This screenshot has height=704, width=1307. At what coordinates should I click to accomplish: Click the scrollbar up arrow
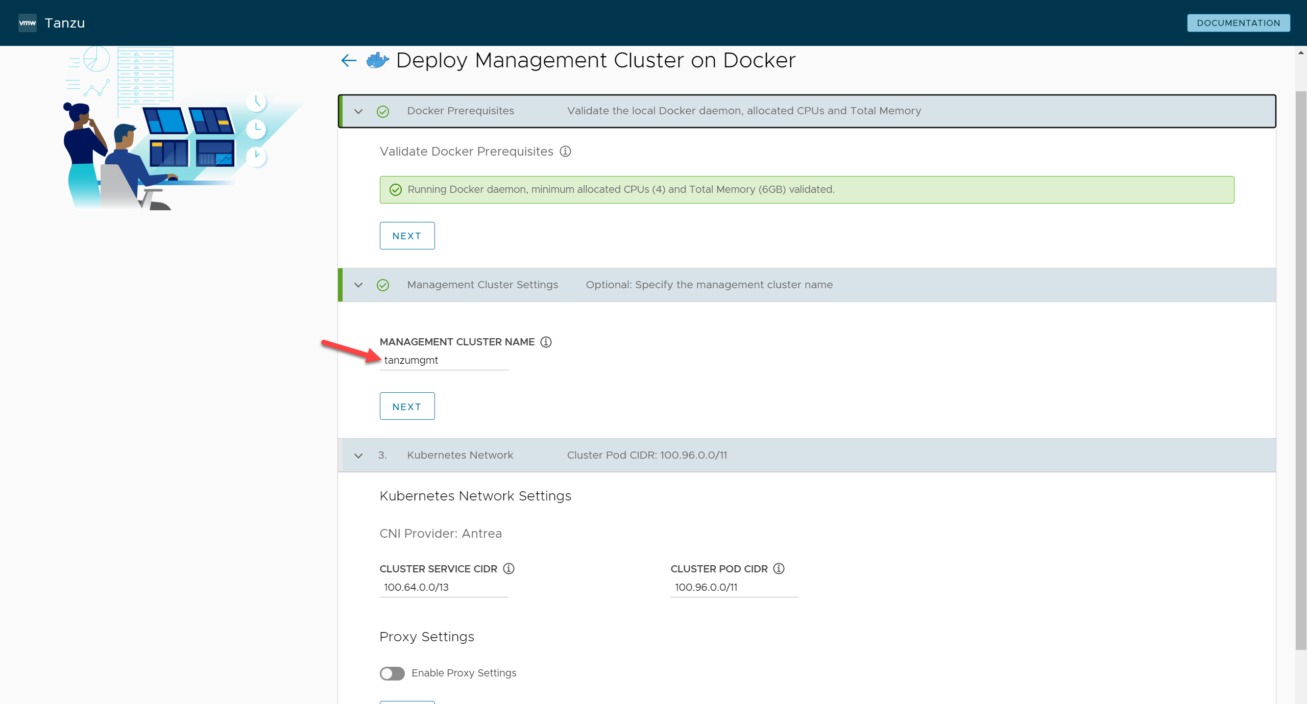pyautogui.click(x=1301, y=53)
